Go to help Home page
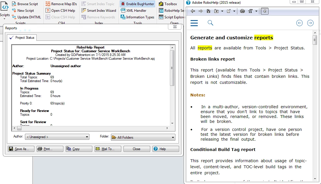321x184 pixels. [208, 11]
